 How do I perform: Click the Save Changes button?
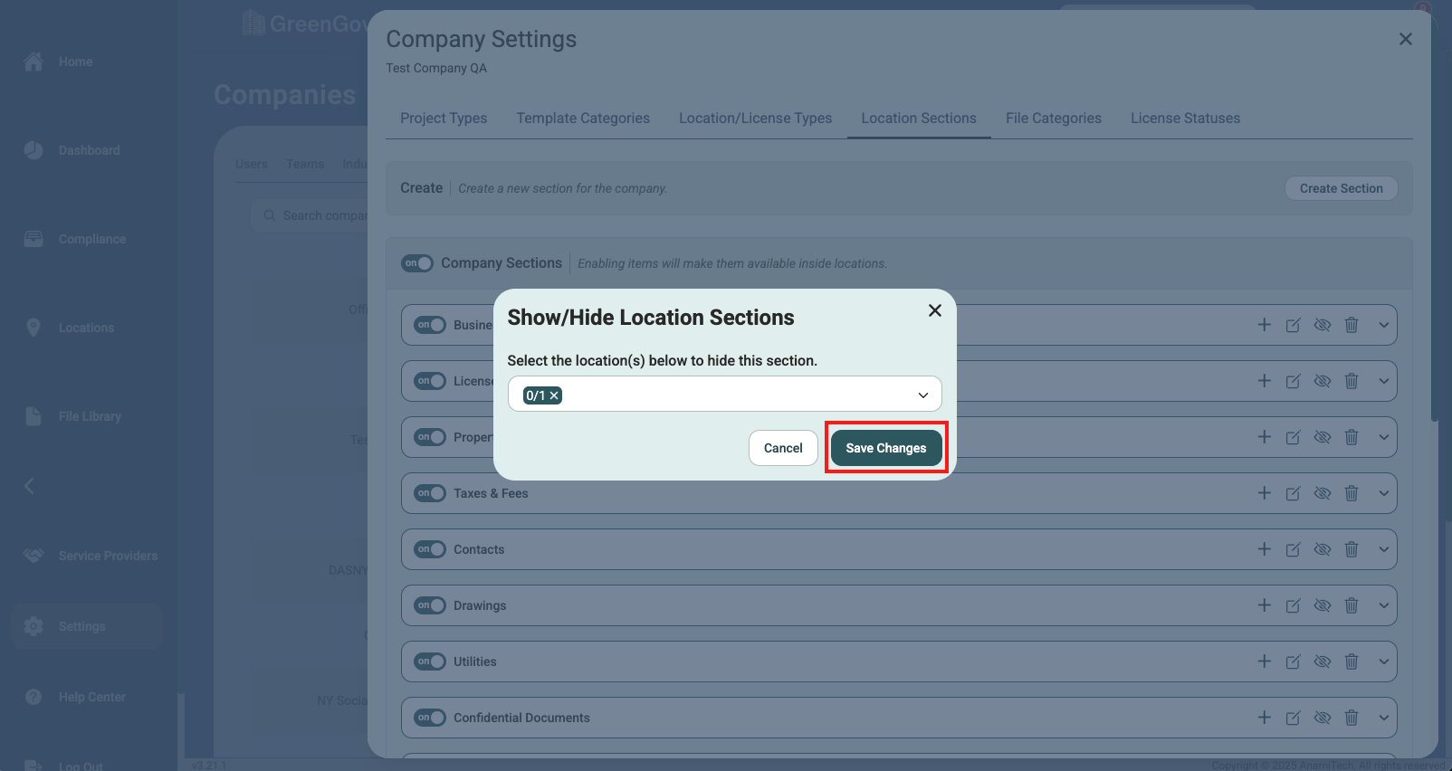tap(885, 448)
